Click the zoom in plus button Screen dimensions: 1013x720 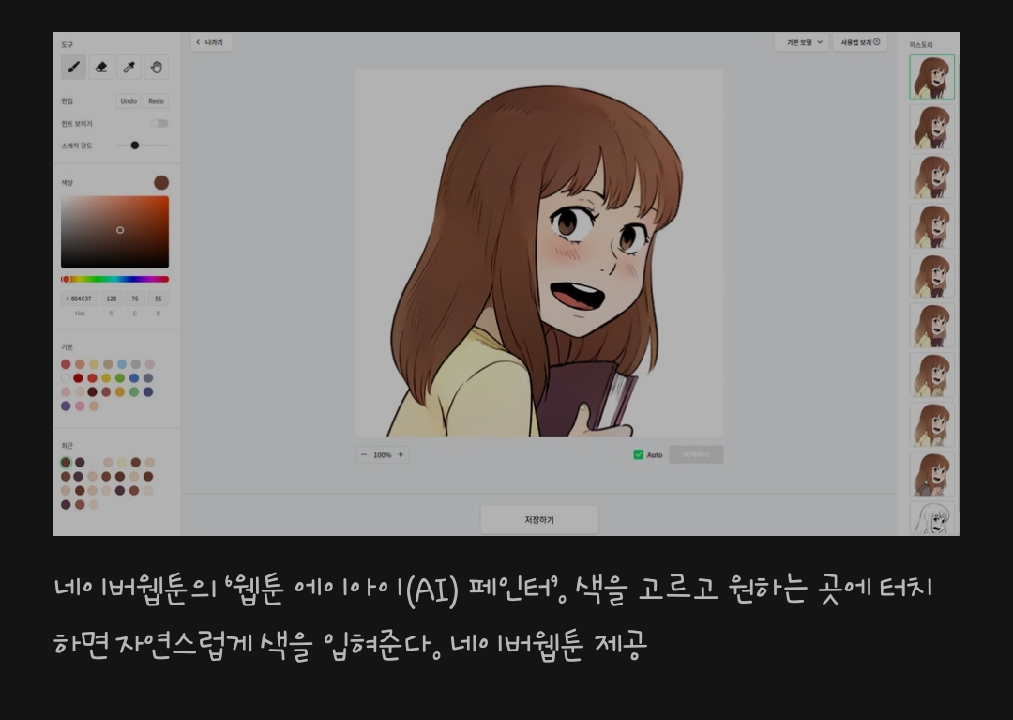(401, 455)
